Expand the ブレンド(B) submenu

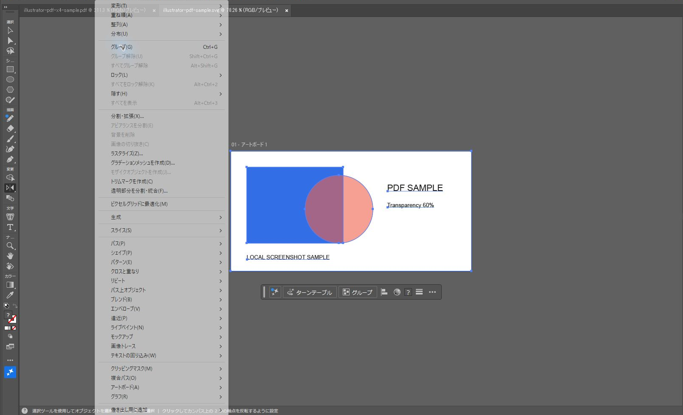click(161, 300)
